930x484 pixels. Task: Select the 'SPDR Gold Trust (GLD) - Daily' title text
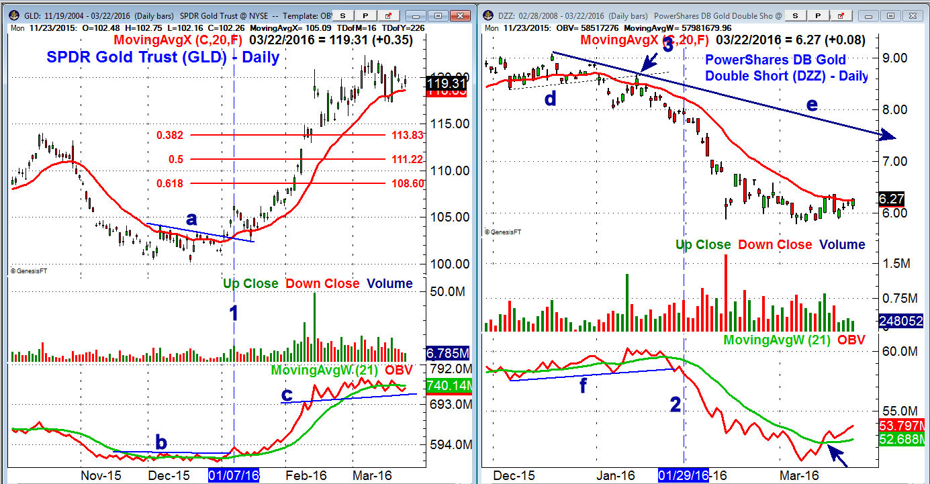pos(162,57)
